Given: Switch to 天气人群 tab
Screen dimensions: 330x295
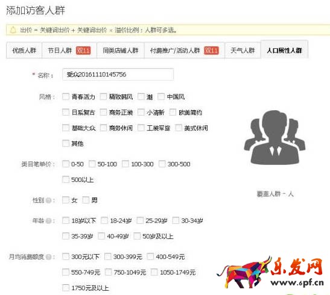Looking at the screenshot, I should tap(243, 51).
